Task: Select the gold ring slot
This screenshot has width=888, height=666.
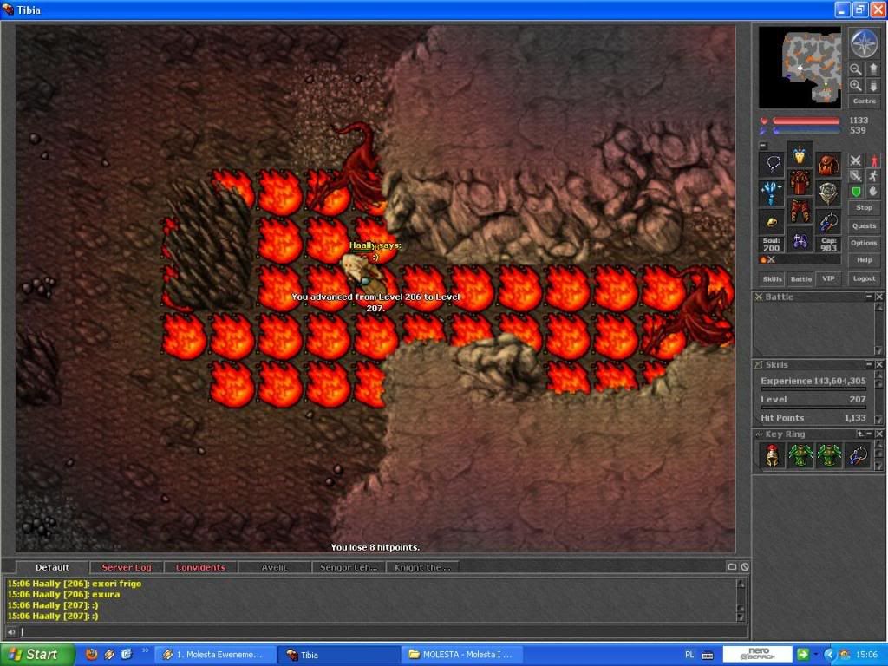Action: point(771,221)
